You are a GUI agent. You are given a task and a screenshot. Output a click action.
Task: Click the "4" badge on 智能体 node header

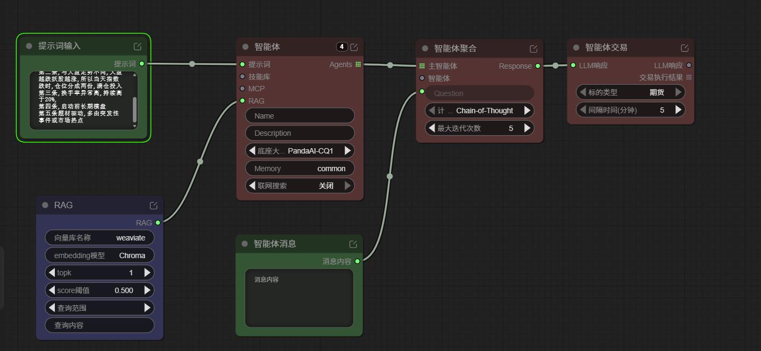[342, 47]
